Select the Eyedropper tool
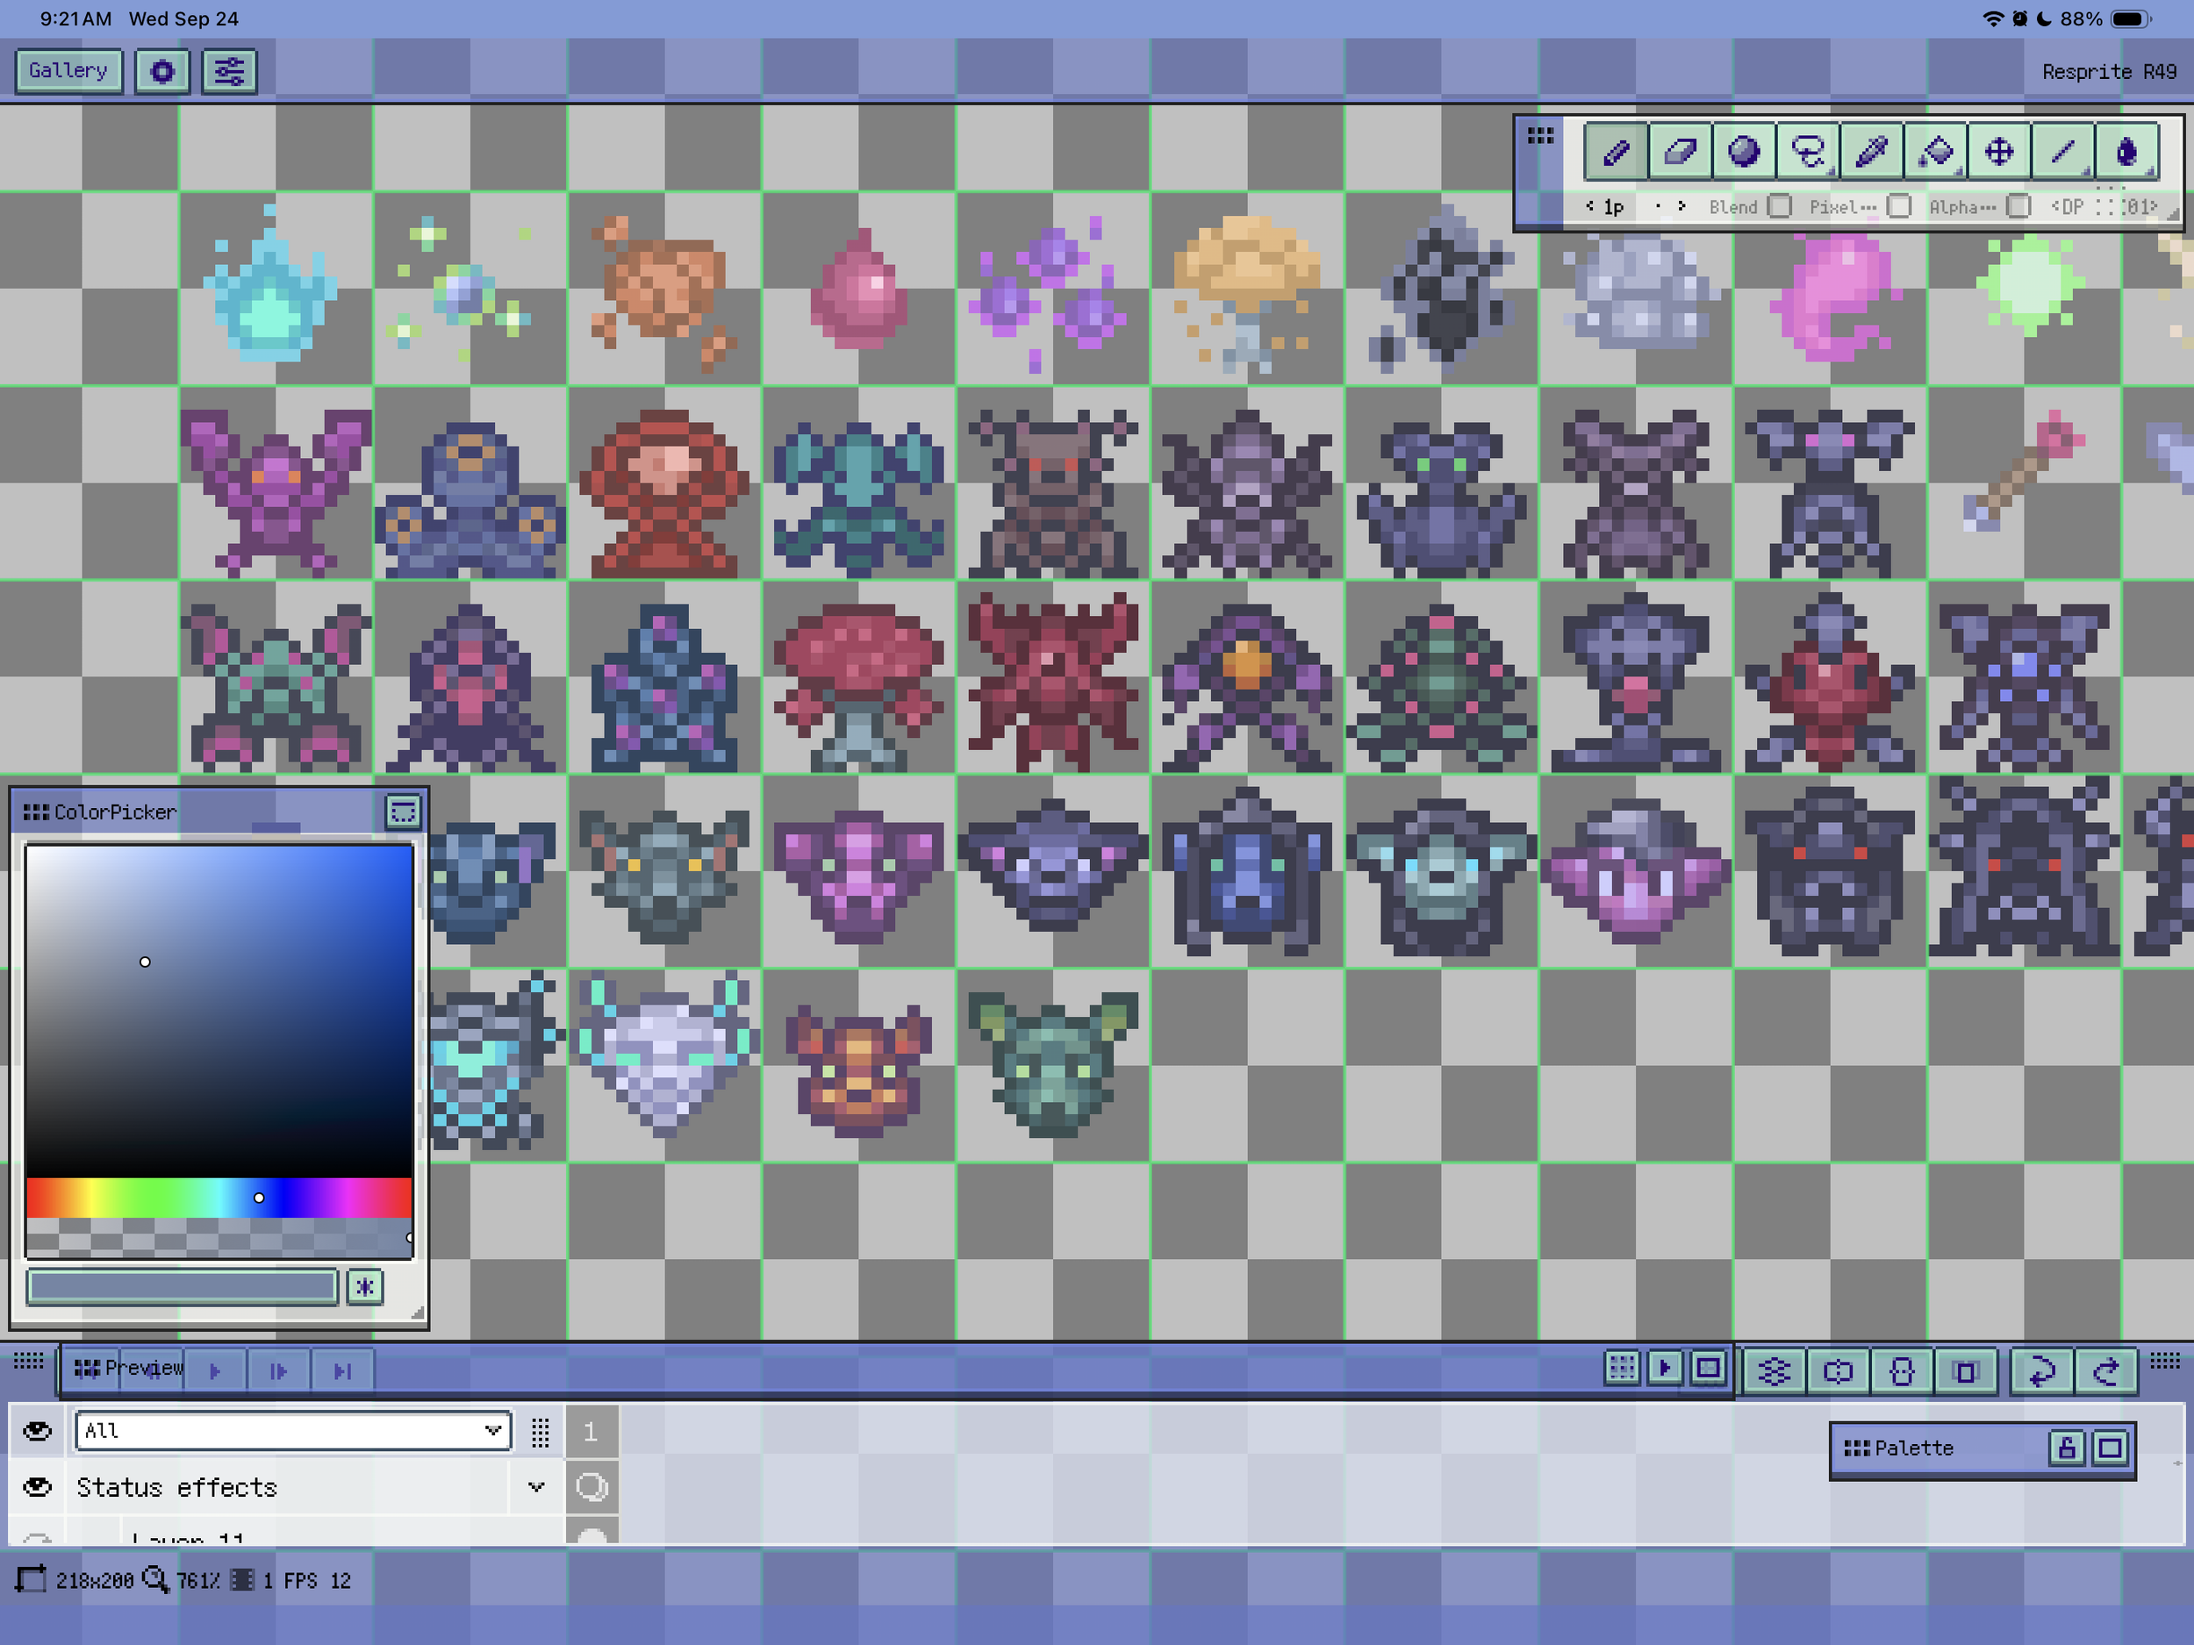This screenshot has width=2194, height=1645. pyautogui.click(x=1871, y=152)
